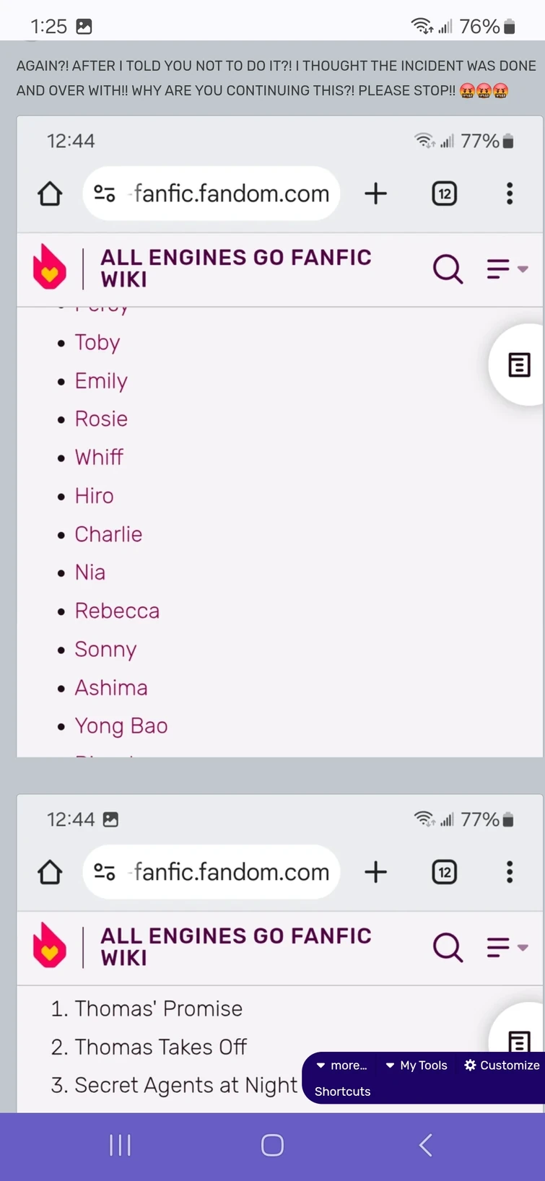Follow the Yong Bao link
The image size is (545, 1181).
click(121, 725)
